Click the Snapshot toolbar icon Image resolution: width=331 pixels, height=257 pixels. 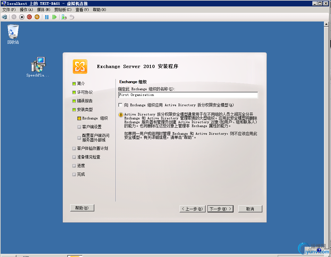(x=64, y=17)
